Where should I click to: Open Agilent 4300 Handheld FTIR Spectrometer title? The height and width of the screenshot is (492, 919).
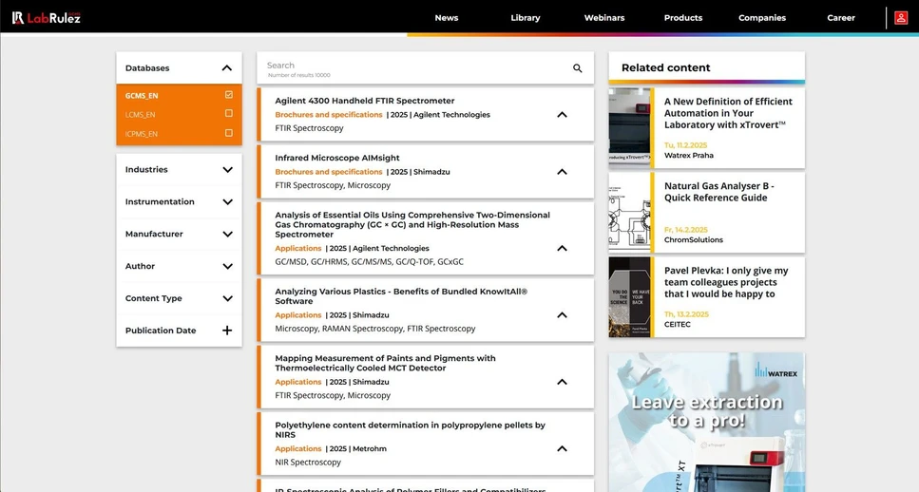pos(365,101)
